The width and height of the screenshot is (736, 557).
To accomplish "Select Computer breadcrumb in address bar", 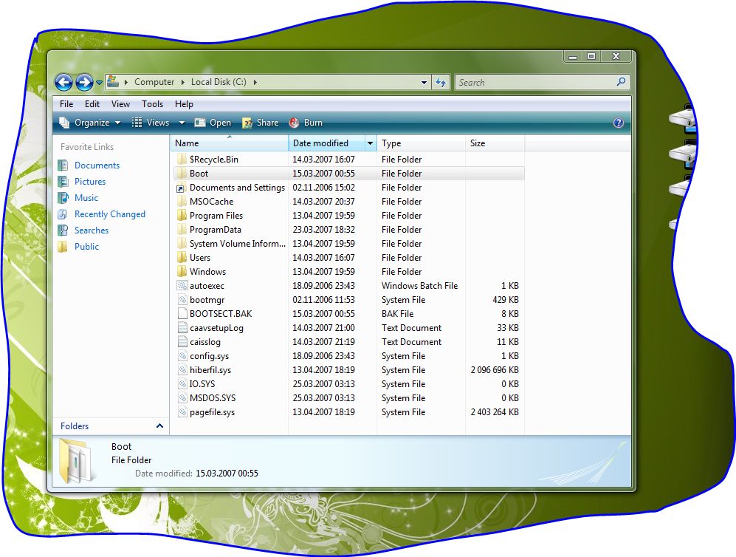I will click(154, 82).
